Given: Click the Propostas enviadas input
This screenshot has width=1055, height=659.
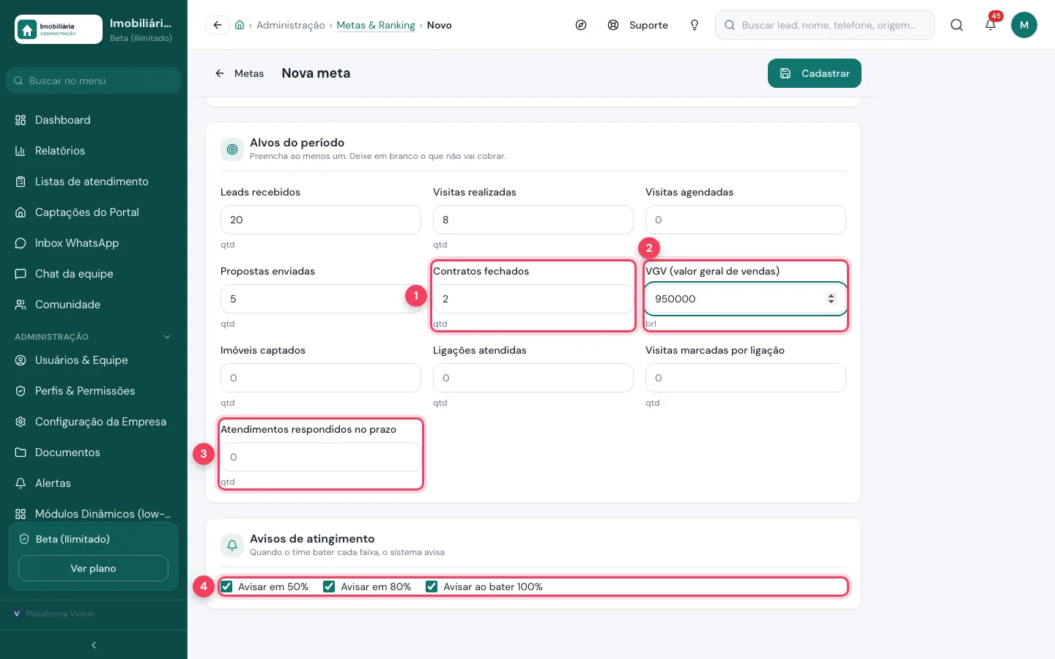Looking at the screenshot, I should (x=321, y=299).
